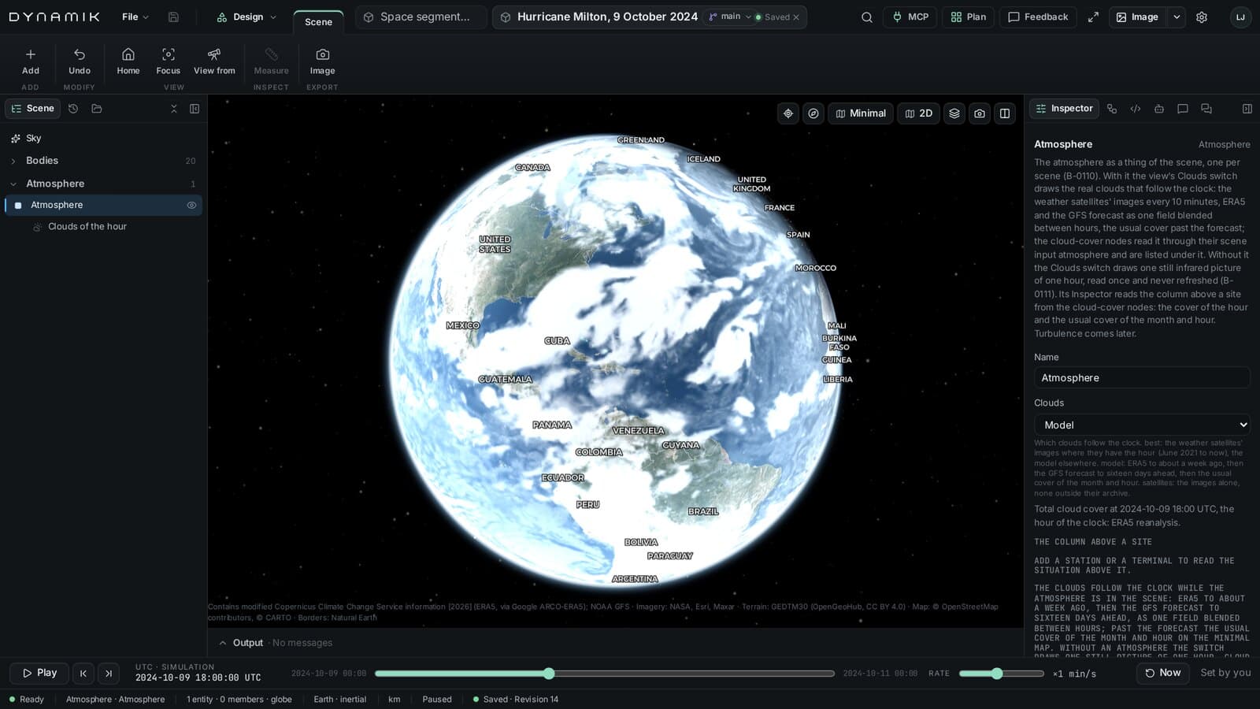Click the crosshair locate icon in viewport
The width and height of the screenshot is (1260, 709).
point(788,113)
